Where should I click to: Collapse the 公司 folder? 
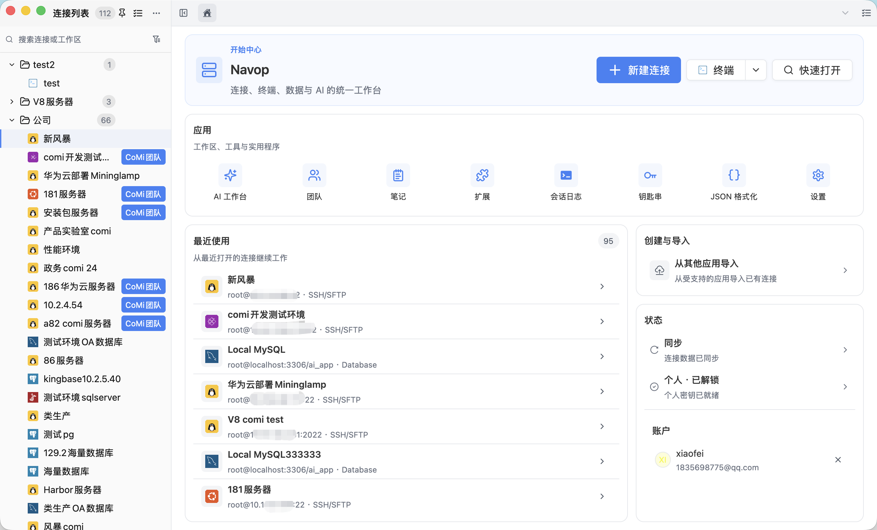[12, 120]
